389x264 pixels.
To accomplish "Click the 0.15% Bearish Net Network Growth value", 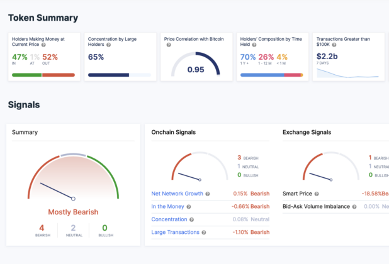I will tap(251, 194).
